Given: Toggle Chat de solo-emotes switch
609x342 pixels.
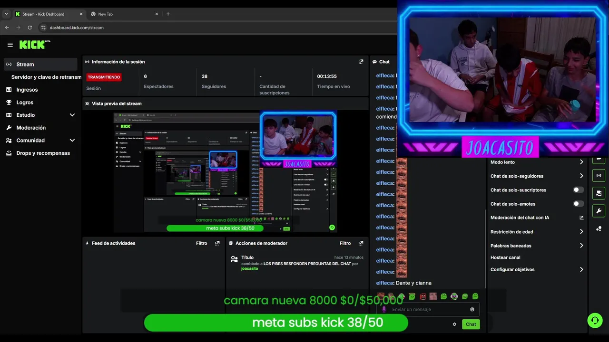Looking at the screenshot, I should click(578, 204).
